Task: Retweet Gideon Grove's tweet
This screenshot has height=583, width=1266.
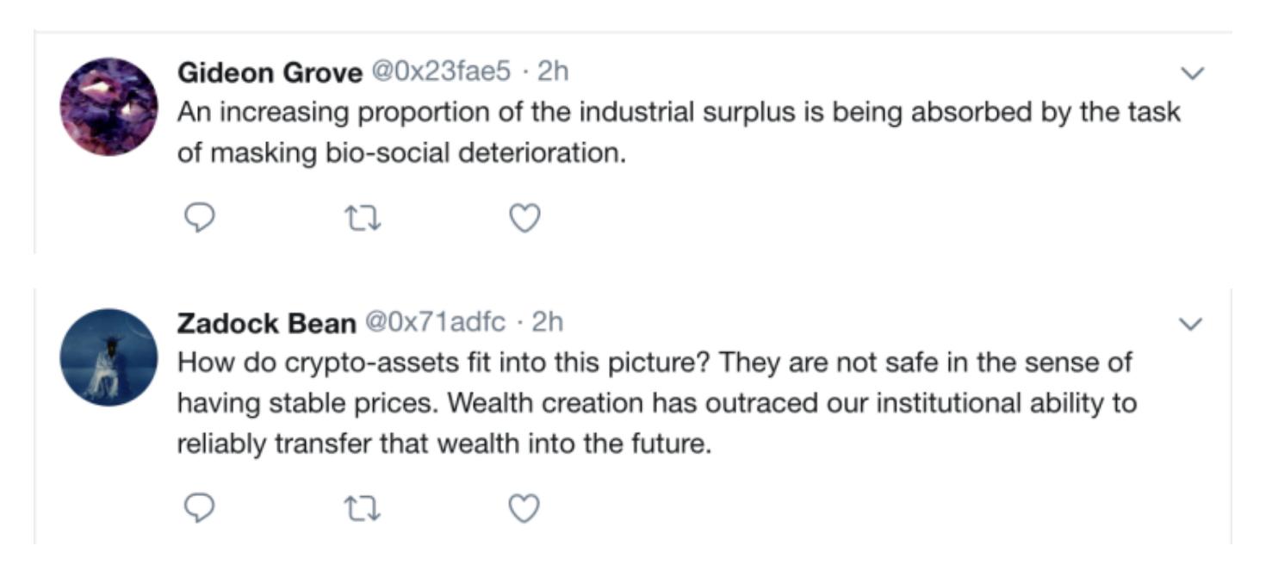Action: pyautogui.click(x=363, y=218)
